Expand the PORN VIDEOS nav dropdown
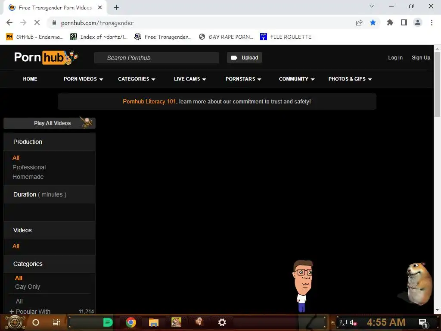Image resolution: width=441 pixels, height=331 pixels. (x=84, y=79)
